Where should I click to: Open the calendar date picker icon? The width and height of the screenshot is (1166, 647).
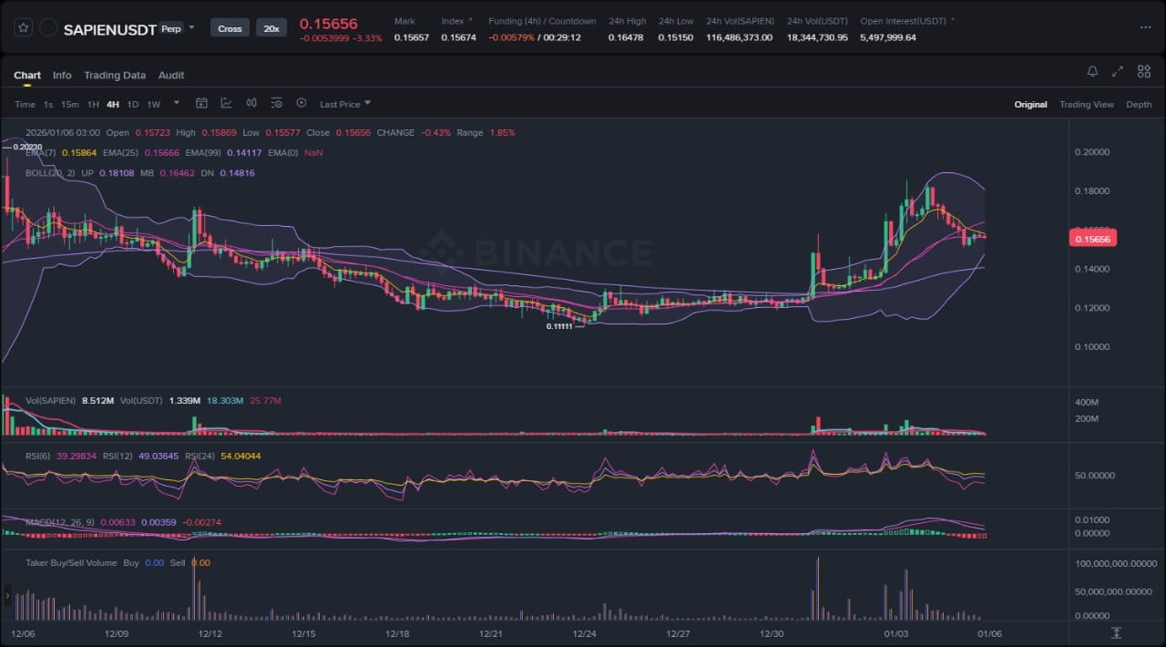pyautogui.click(x=202, y=104)
